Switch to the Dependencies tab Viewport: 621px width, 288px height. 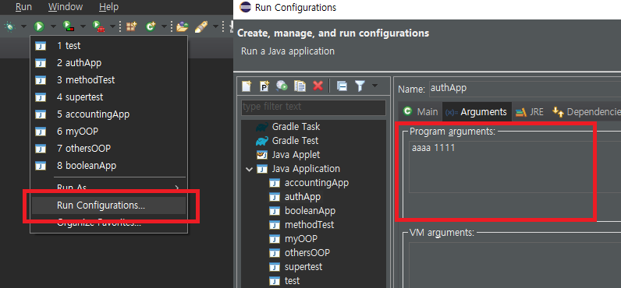pos(585,112)
